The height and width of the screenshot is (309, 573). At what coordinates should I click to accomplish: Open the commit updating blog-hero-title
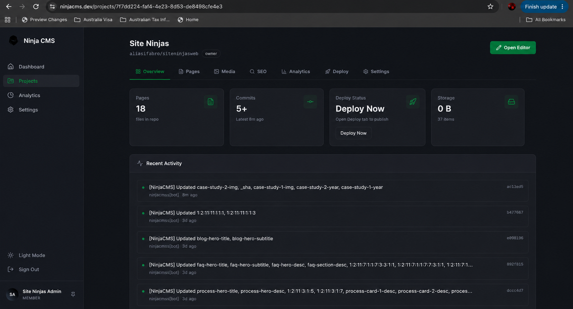point(332,242)
